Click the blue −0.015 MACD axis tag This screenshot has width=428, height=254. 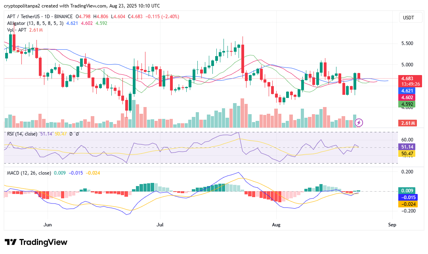coord(407,198)
